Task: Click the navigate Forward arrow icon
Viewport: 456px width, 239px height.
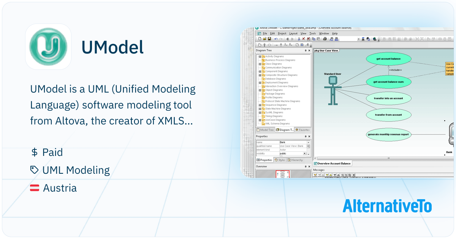Action: point(292,39)
